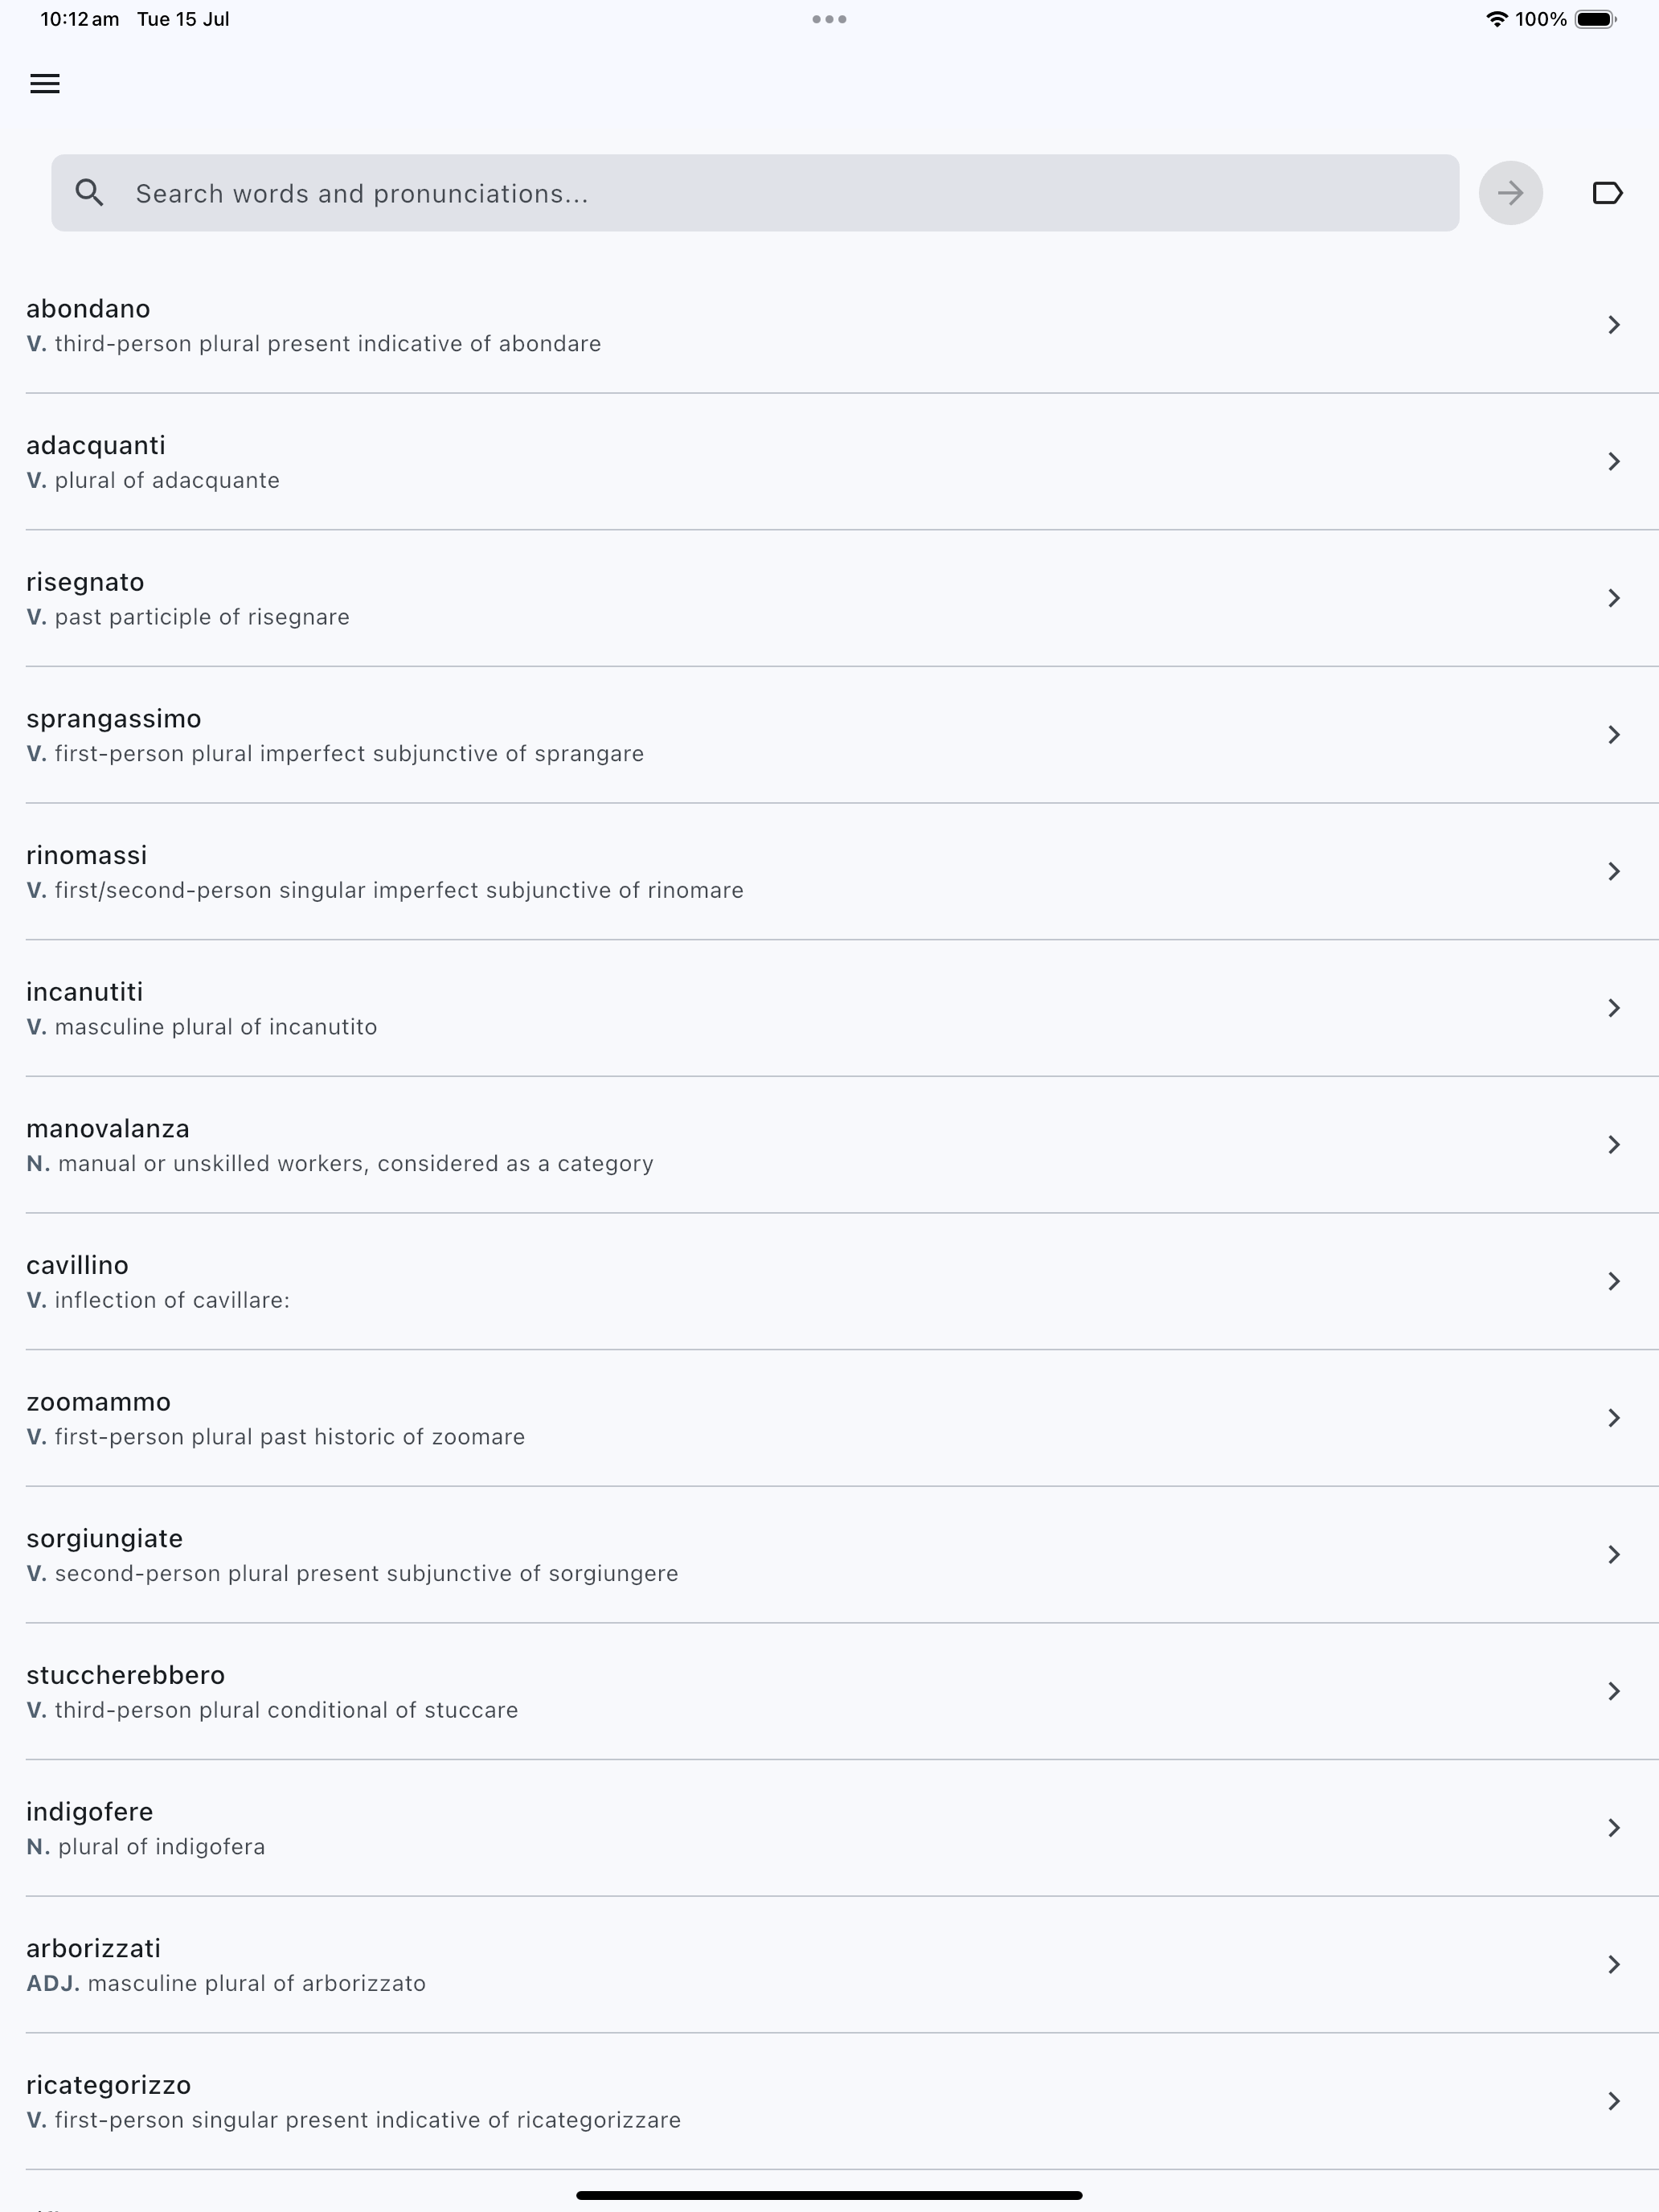Open the manovalanza chevron arrow
The width and height of the screenshot is (1659, 2212).
click(x=1613, y=1145)
